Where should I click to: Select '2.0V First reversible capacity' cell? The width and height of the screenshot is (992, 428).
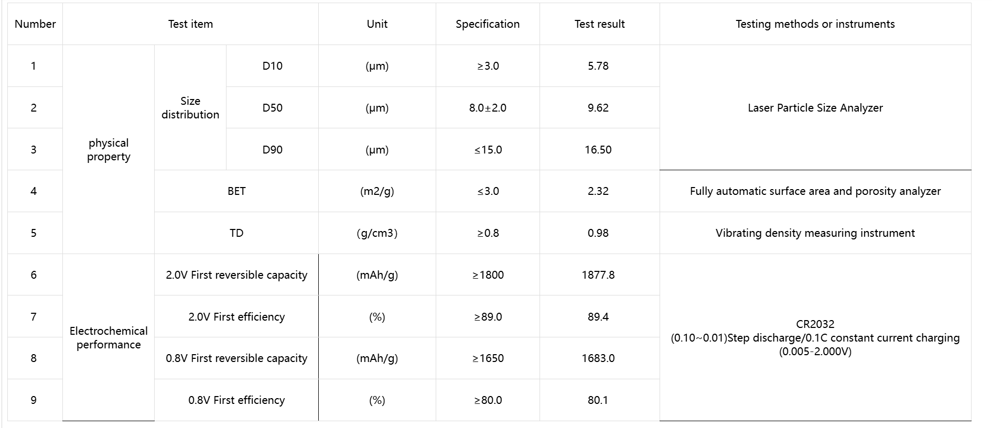pyautogui.click(x=236, y=275)
